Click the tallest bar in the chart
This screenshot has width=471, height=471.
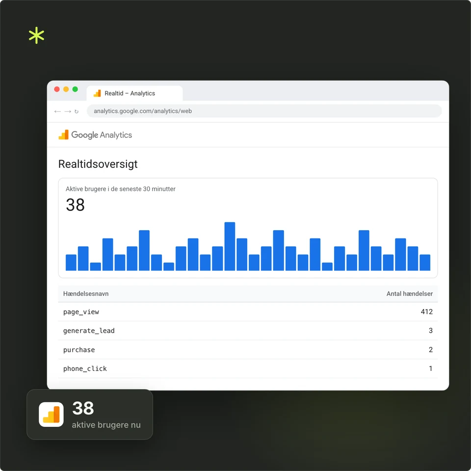(230, 246)
